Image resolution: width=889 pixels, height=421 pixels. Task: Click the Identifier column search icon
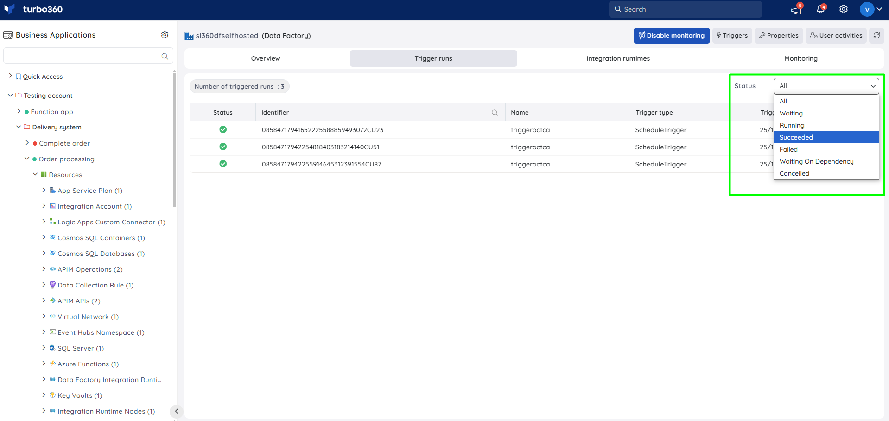click(495, 113)
